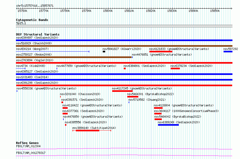Click the 15800k ruler tick label
The image size is (240, 159).
108,11
